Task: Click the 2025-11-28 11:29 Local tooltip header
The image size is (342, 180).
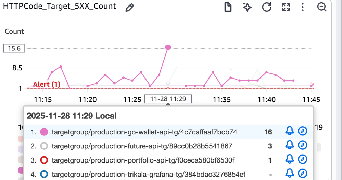Action: point(72,116)
